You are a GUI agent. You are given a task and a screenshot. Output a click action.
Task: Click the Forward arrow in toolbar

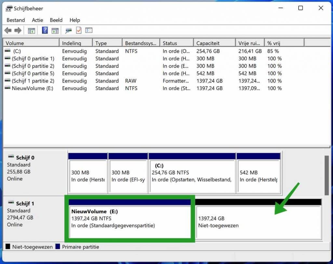click(18, 31)
